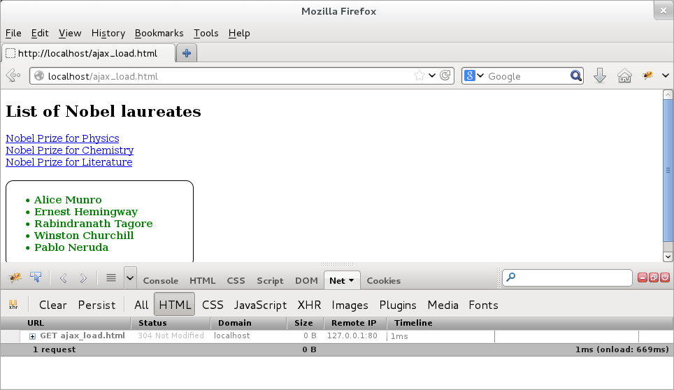Go to the Firefox home page icon
Image resolution: width=674 pixels, height=390 pixels.
click(624, 76)
